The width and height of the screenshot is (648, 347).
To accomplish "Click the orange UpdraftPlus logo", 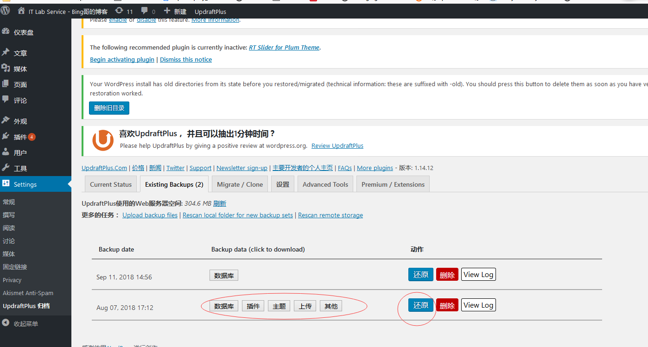I will (x=103, y=140).
